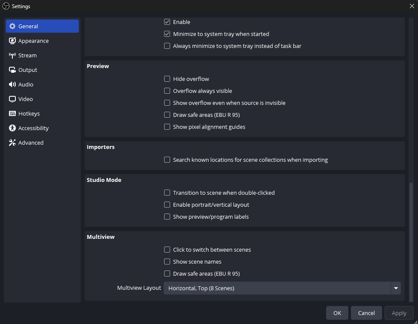Enable the Hide overflow checkbox

pos(167,79)
